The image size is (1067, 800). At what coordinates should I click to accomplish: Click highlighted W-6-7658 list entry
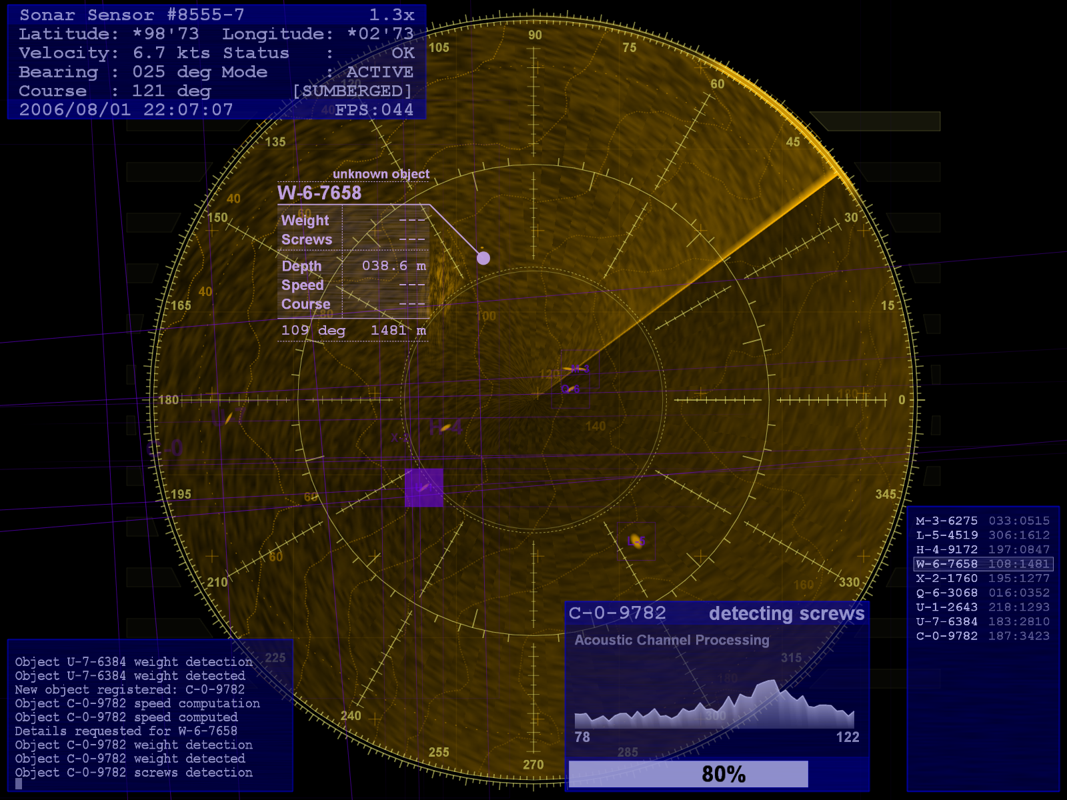pos(983,564)
